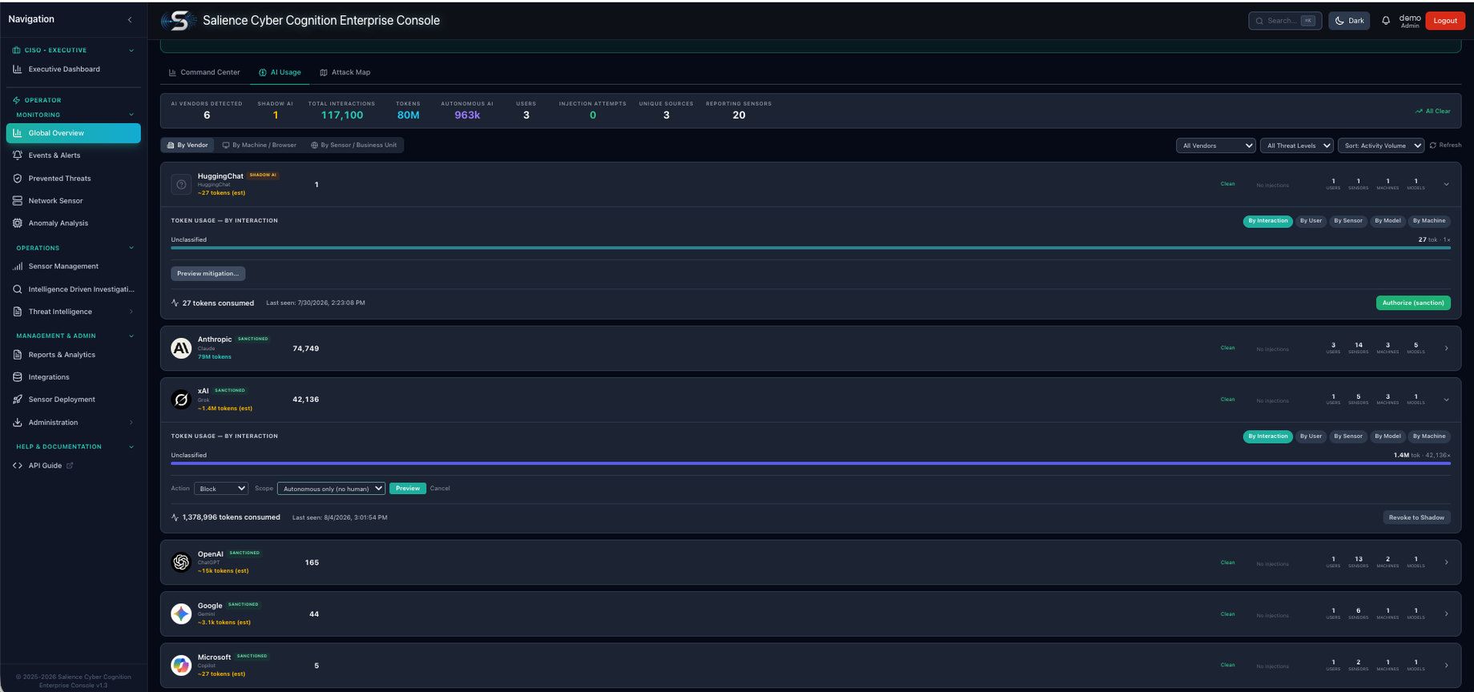Viewport: 1474px width, 692px height.
Task: Click the All Clear status indicator
Action: pos(1432,111)
